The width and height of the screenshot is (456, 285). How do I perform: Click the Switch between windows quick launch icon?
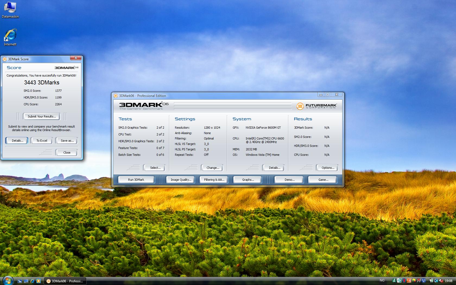[20, 281]
